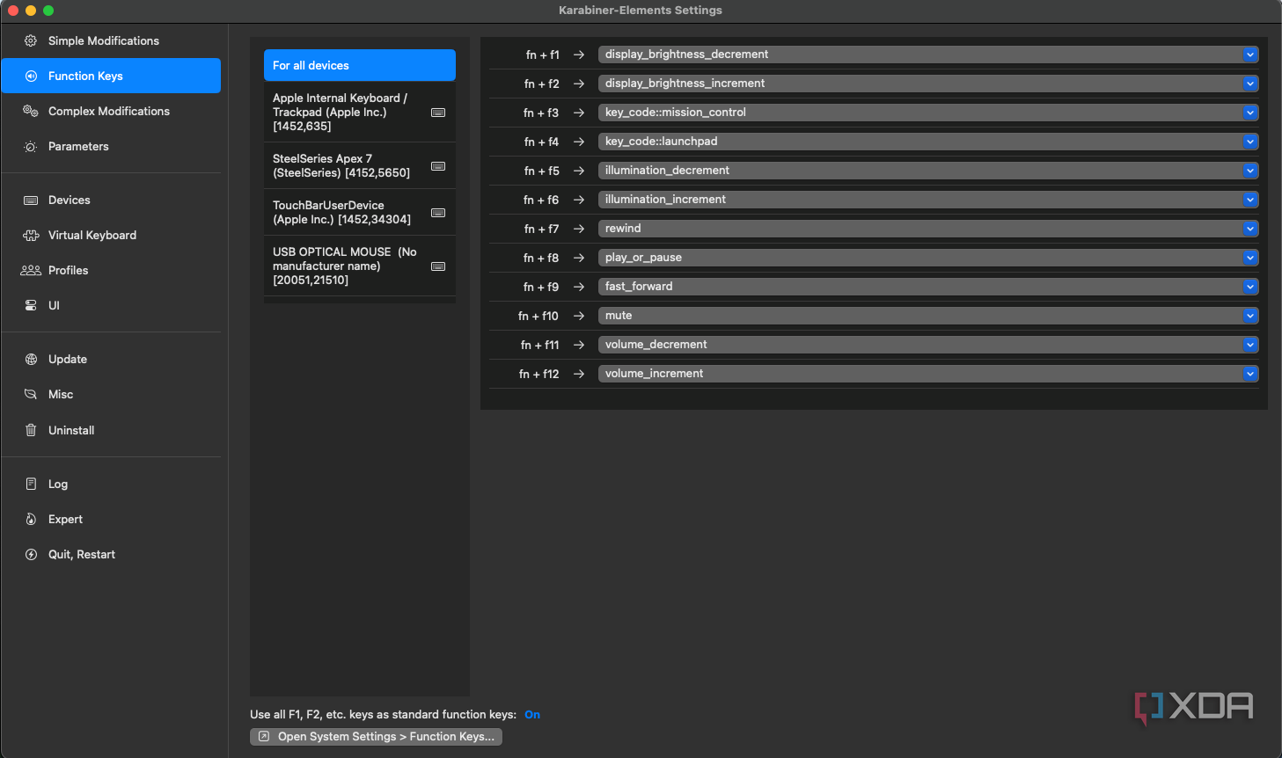This screenshot has height=758, width=1282.
Task: Open the fn + f8 play_or_pause dropdown
Action: pos(928,258)
